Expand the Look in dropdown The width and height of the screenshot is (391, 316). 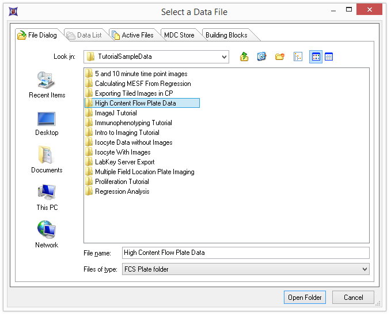coord(223,57)
